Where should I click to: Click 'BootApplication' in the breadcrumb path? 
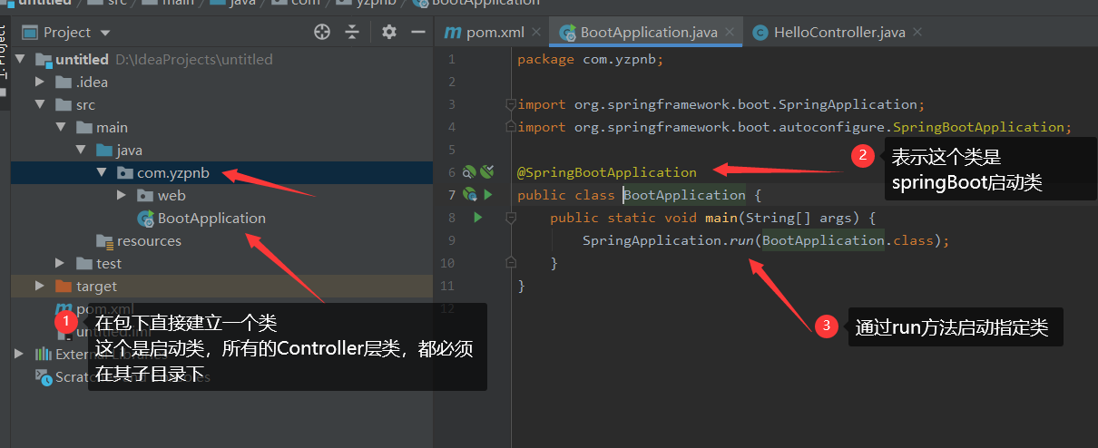[485, 3]
